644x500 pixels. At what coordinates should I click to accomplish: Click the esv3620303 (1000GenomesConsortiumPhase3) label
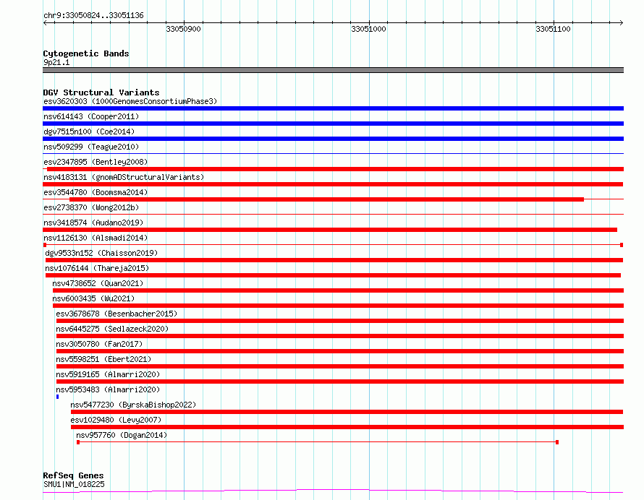130,101
